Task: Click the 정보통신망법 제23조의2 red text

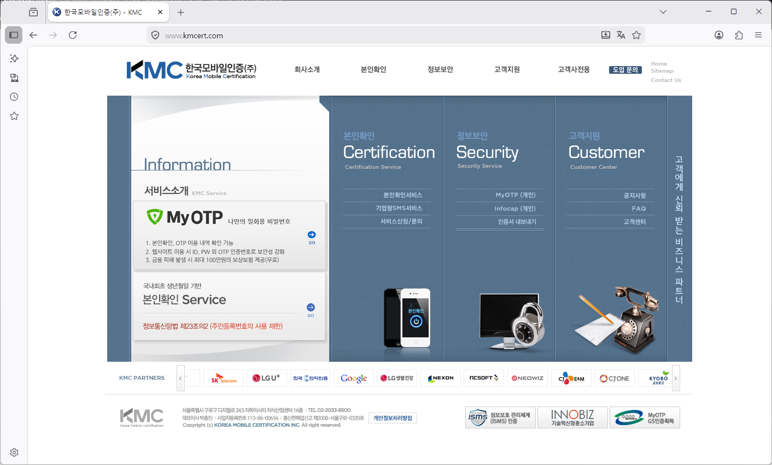Action: [x=213, y=326]
